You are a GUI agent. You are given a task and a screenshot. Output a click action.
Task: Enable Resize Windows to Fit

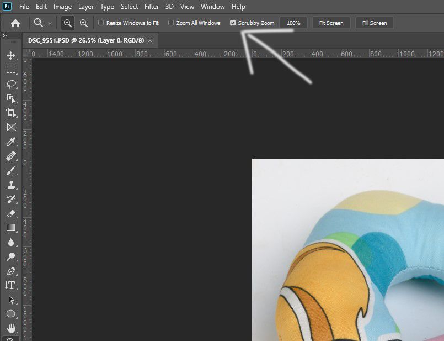point(129,23)
